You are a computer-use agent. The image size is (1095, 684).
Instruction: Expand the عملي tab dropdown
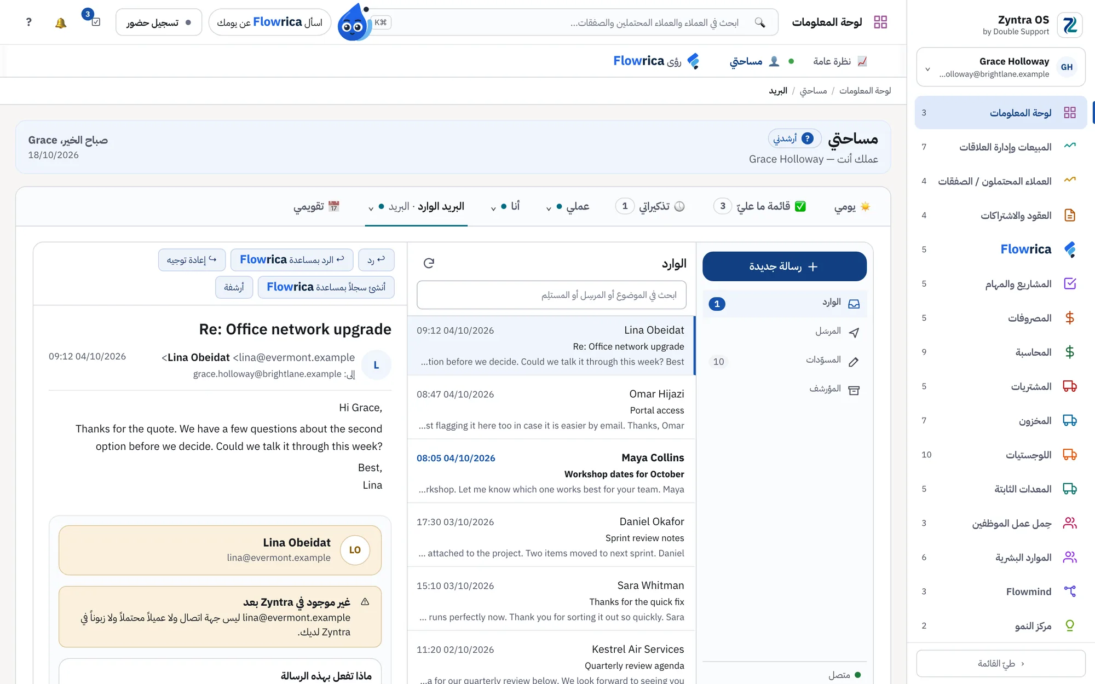(549, 208)
